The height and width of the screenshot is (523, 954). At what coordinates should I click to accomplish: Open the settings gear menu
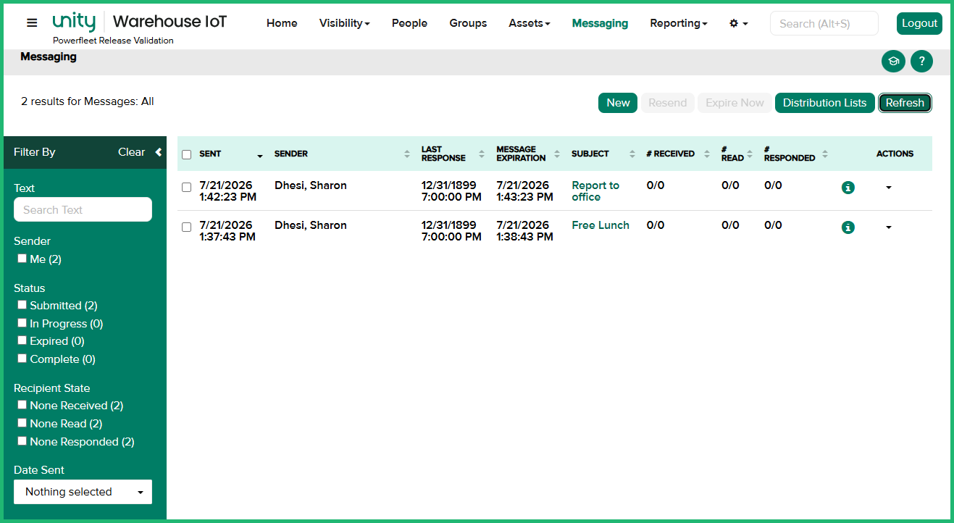tap(738, 23)
